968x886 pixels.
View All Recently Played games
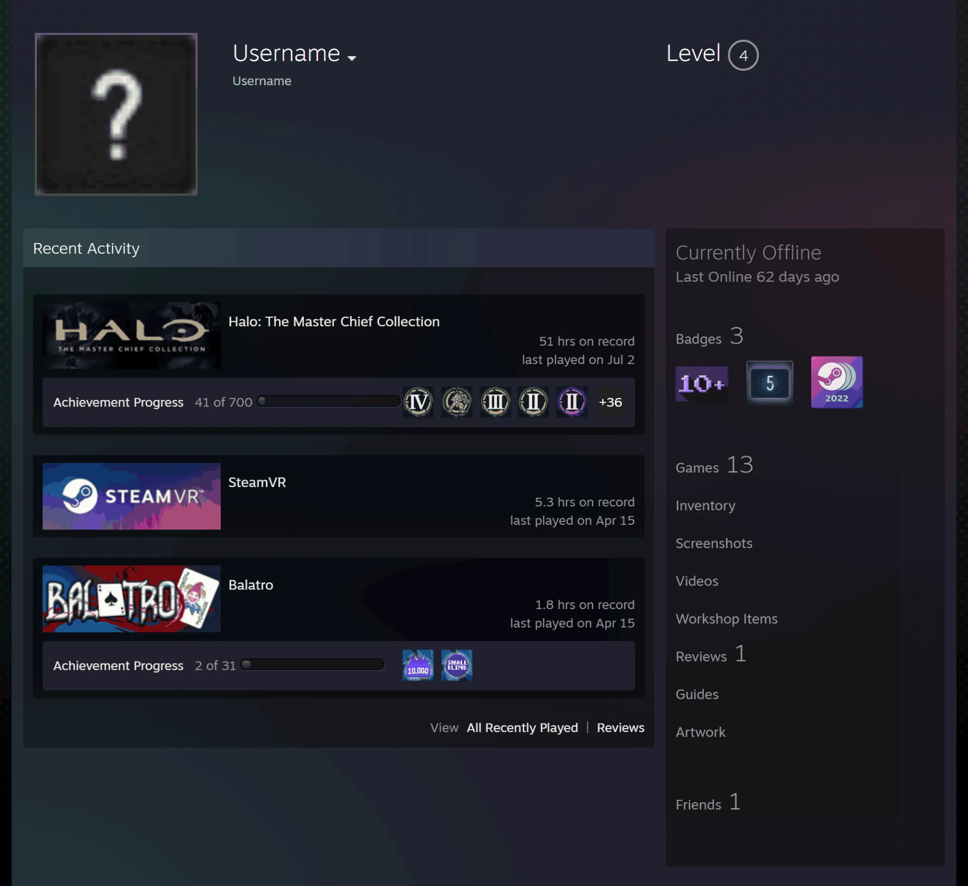point(522,728)
